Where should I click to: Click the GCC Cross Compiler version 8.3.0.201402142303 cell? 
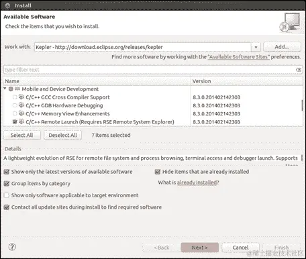216,97
